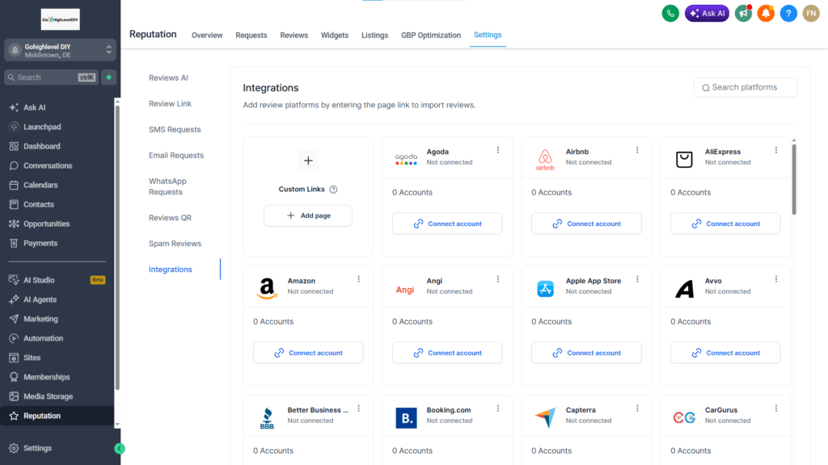Click the left sidebar scrollbar
The image size is (828, 465).
coord(117,248)
